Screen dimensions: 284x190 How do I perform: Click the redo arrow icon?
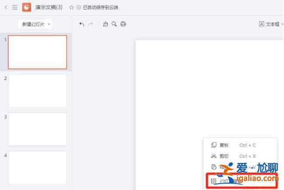click(x=91, y=24)
